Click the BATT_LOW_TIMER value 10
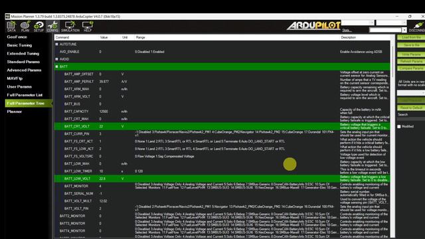This screenshot has width=425, height=239. pos(101,171)
